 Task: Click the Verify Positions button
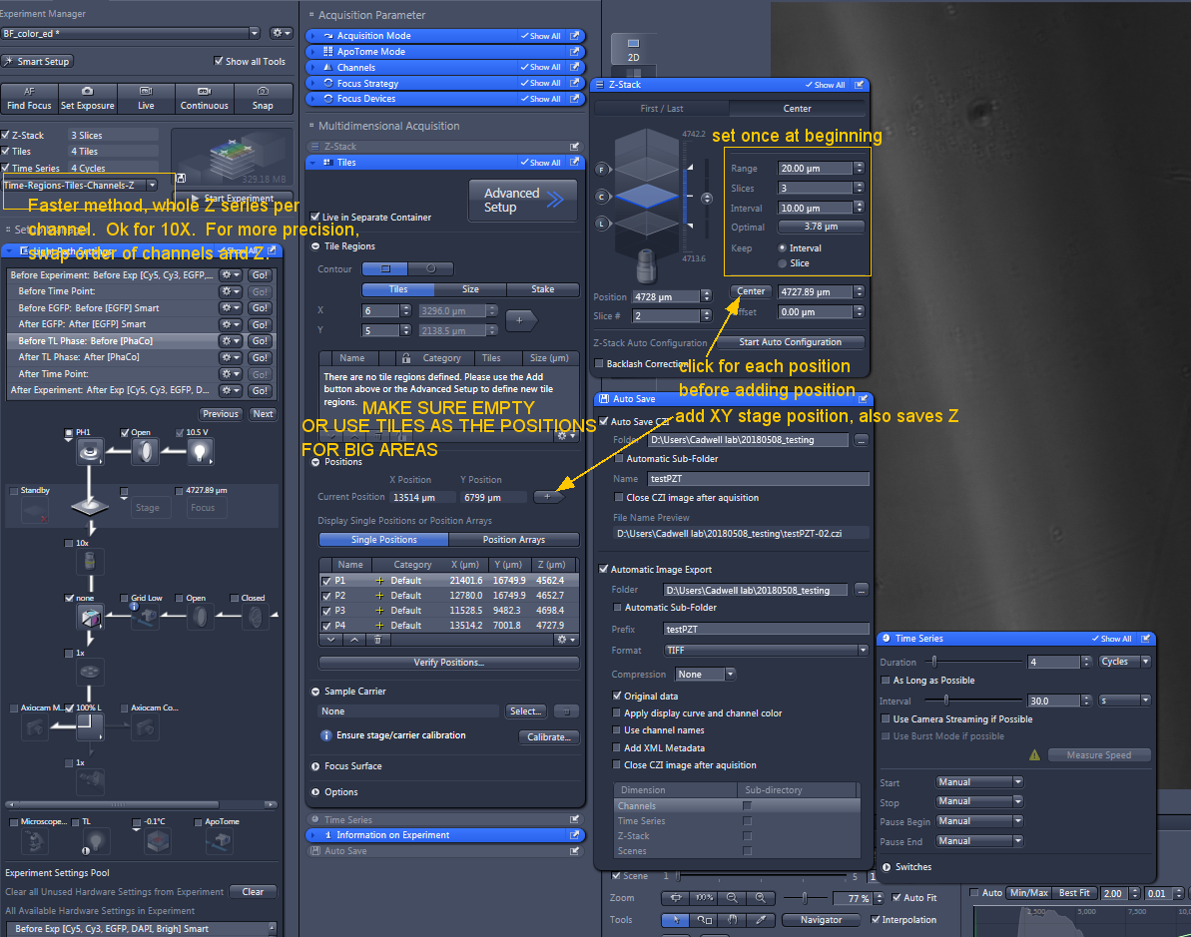[x=448, y=663]
